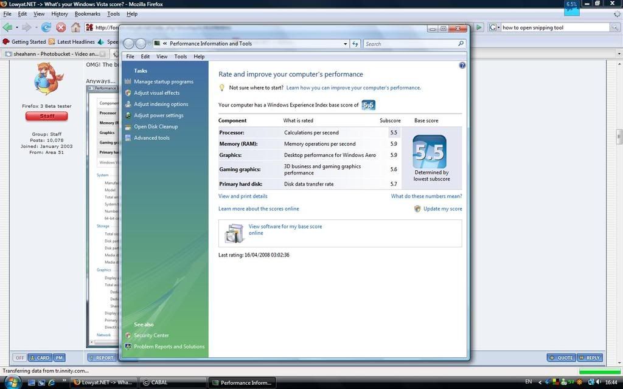The height and width of the screenshot is (389, 623).
Task: Open Adjust visual effects task
Action: click(x=156, y=93)
